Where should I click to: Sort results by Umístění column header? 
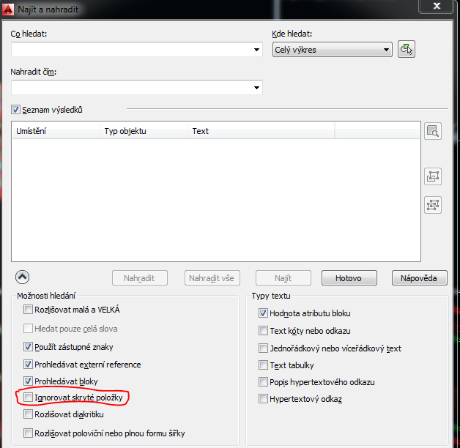(56, 131)
